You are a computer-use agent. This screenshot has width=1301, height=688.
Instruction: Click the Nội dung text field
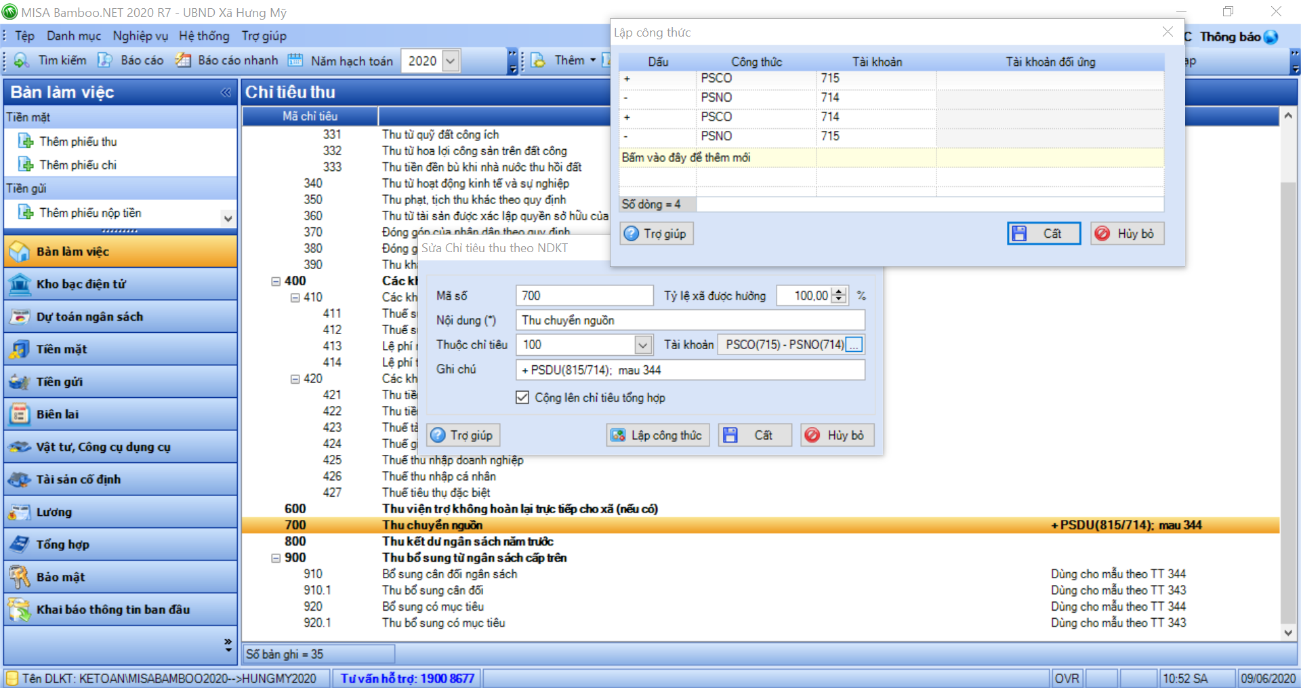coord(690,320)
